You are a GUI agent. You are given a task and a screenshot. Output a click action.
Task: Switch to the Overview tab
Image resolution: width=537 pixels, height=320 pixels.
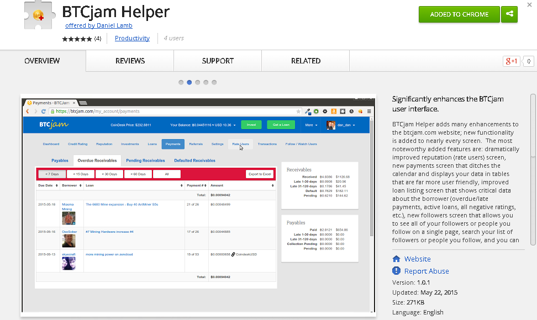tap(42, 61)
